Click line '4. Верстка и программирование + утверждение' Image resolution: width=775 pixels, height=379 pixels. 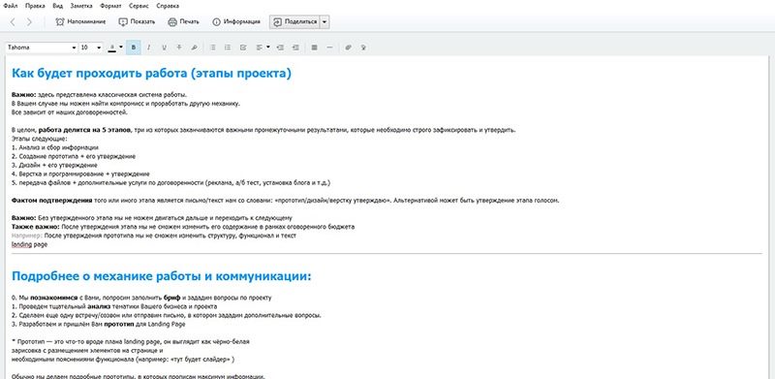tap(80, 174)
